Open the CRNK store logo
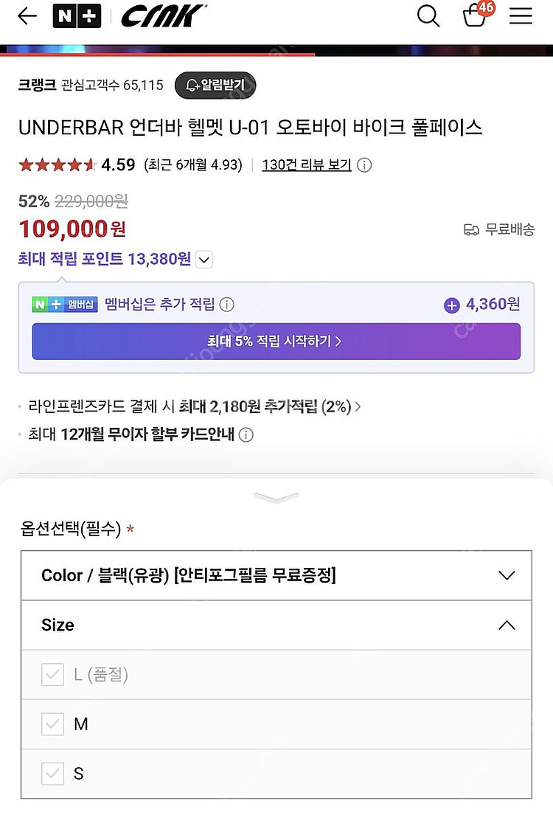The width and height of the screenshot is (553, 815). click(164, 16)
